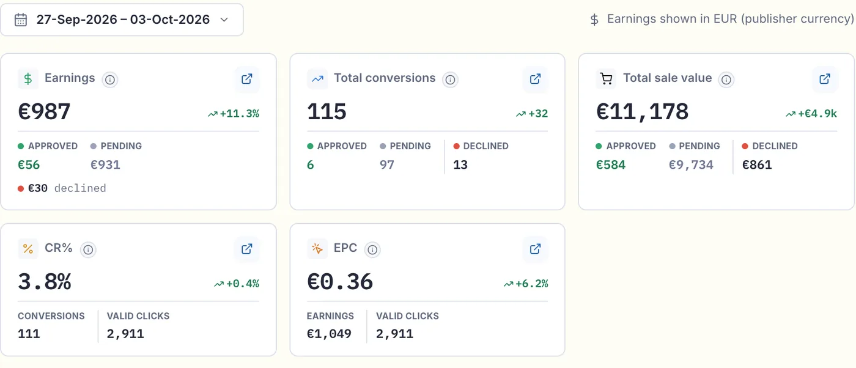Open Total sale value external link icon
This screenshot has width=856, height=368.
click(825, 79)
